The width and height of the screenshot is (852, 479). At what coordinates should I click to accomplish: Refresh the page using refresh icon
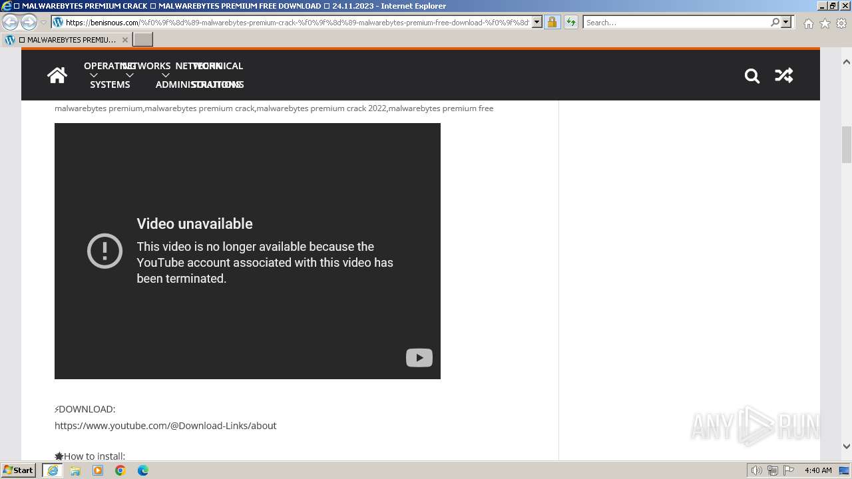pyautogui.click(x=571, y=22)
